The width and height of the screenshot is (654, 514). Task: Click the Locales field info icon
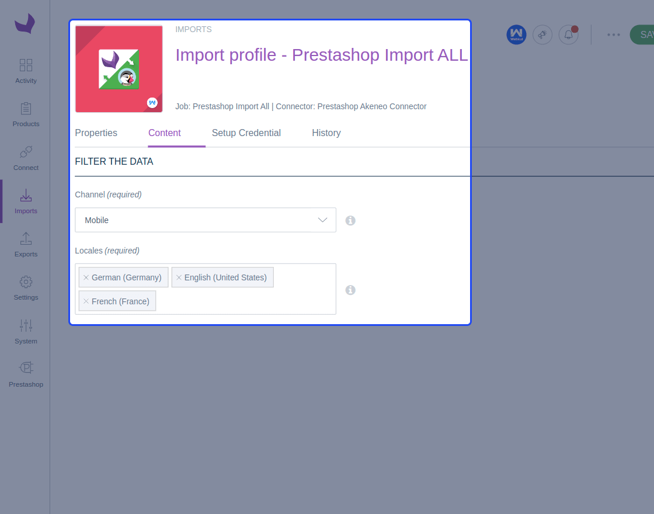click(x=350, y=290)
